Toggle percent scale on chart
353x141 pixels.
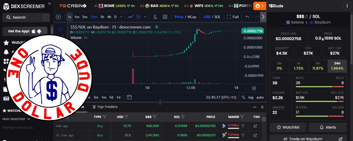tap(243, 97)
